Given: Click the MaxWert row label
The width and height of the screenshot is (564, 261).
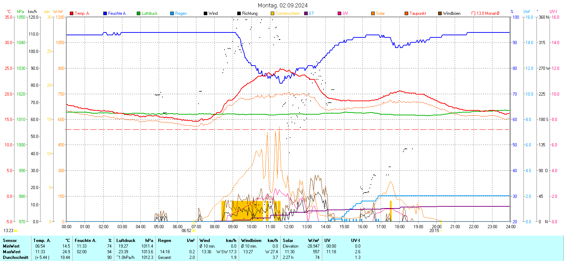Looking at the screenshot, I should (12, 252).
